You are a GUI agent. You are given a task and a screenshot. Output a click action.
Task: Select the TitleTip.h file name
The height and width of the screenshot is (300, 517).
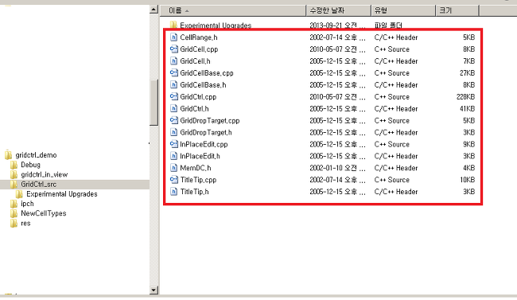pos(195,192)
